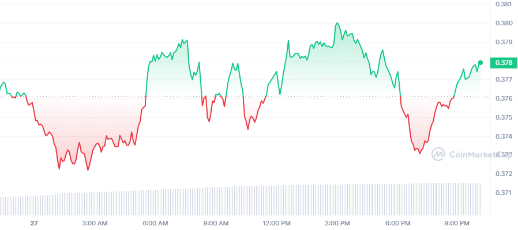Click the date label 27 on time axis
Screen dimensions: 518x230
click(33, 223)
